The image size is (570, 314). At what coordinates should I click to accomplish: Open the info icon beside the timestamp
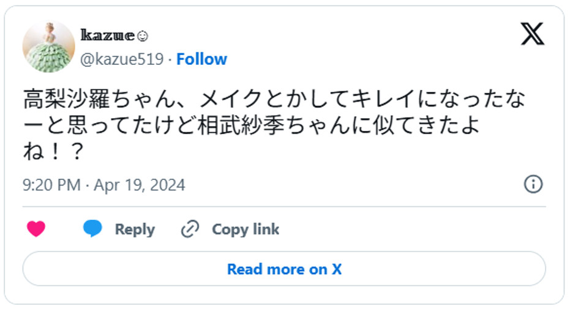[x=533, y=184]
